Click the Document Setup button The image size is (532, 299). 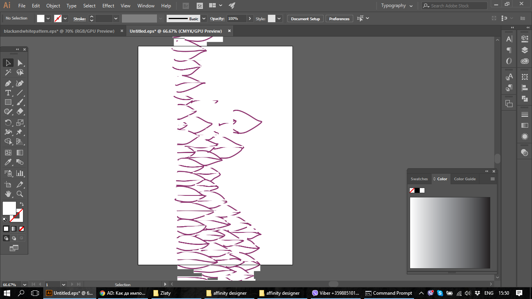[x=305, y=18]
